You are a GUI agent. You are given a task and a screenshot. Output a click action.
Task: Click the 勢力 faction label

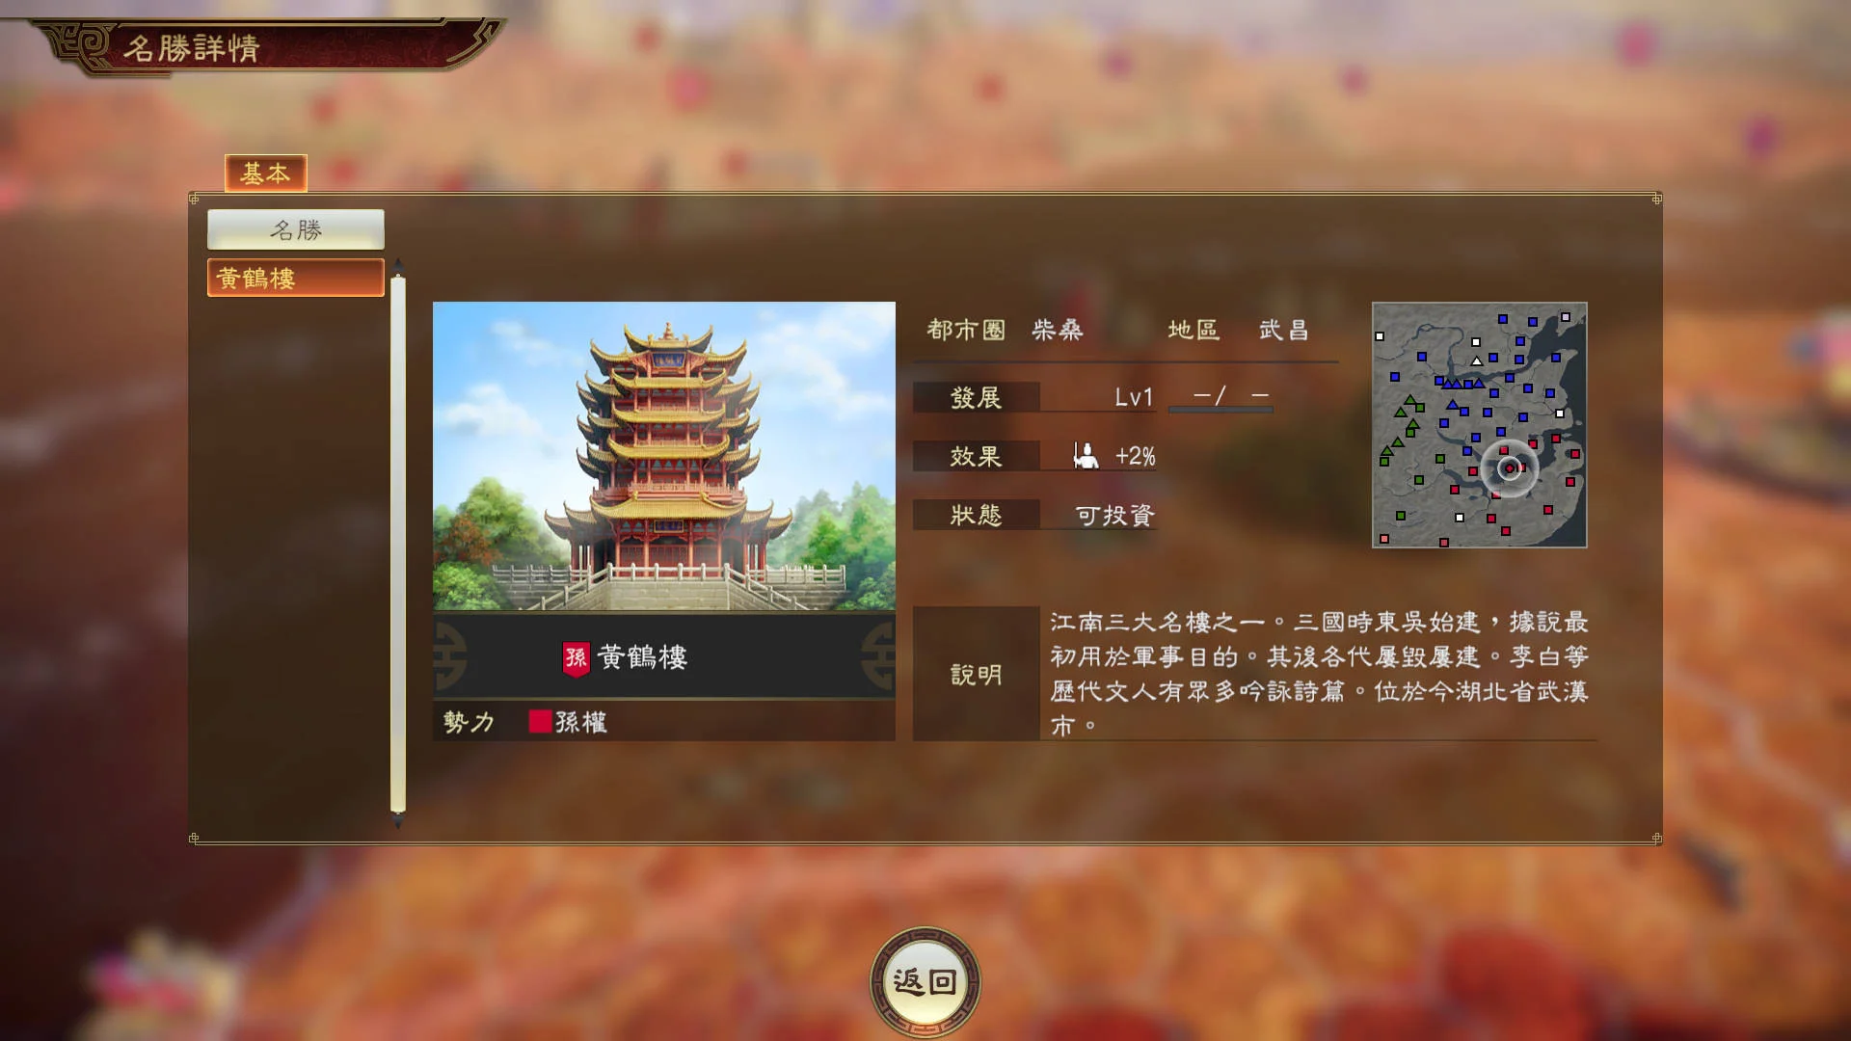point(469,722)
